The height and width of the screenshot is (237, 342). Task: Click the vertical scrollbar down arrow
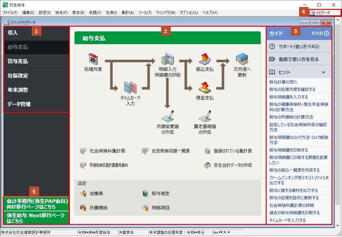tap(338, 226)
